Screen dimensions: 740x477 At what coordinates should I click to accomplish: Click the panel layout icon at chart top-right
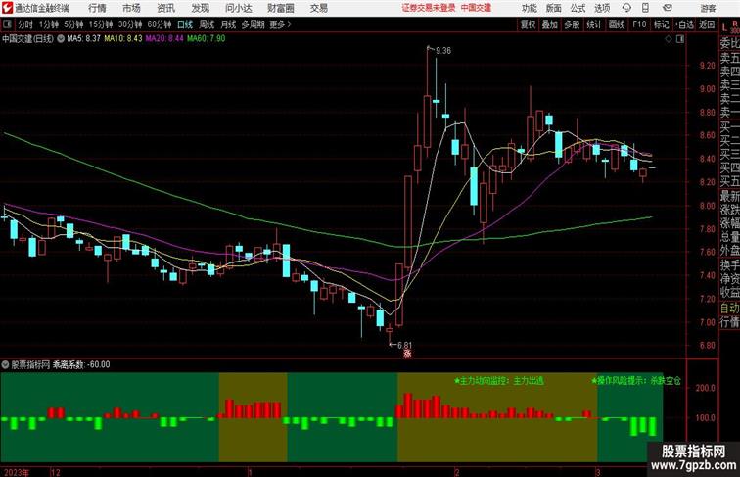click(680, 39)
